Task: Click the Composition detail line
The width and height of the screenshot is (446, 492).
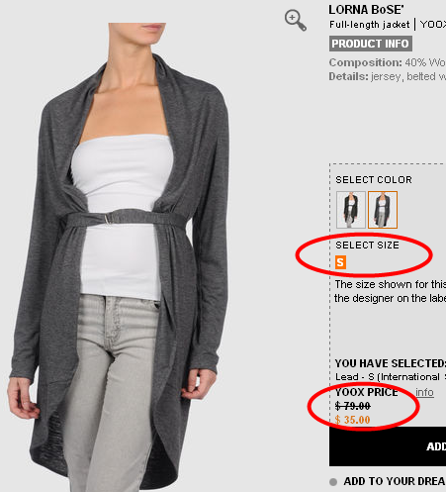Action: (x=388, y=62)
